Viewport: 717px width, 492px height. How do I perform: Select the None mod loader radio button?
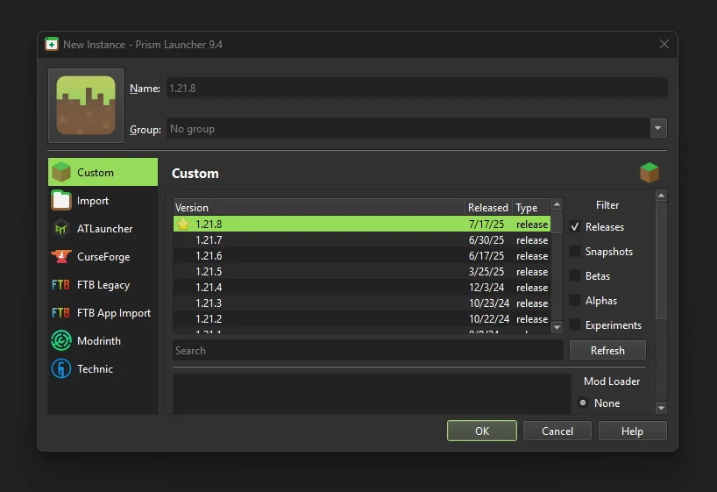[583, 403]
